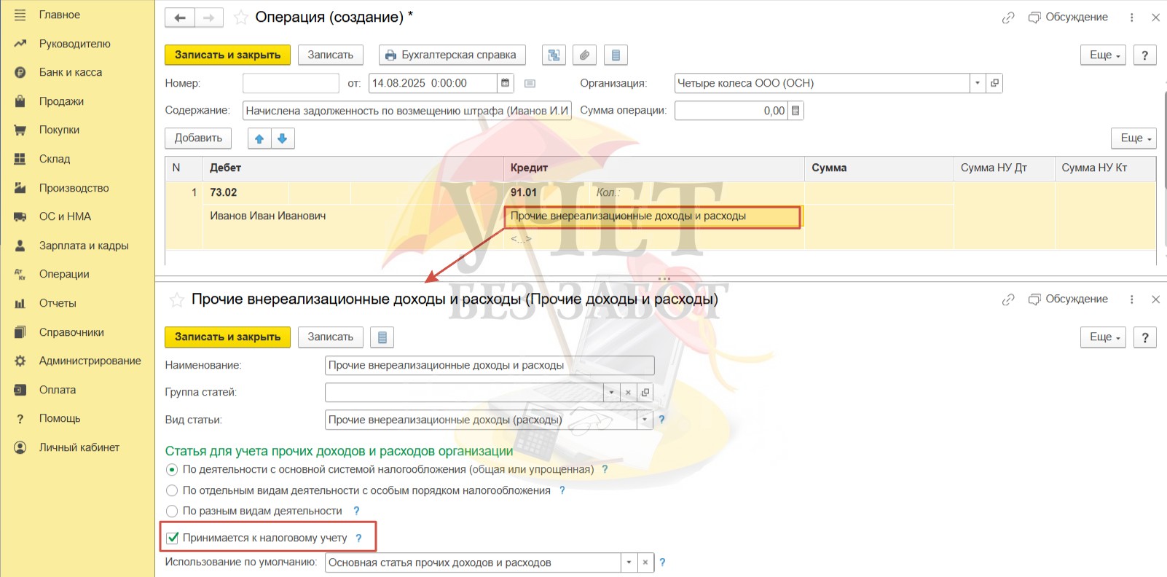Expand the Вид статьи dropdown
Viewport: 1167px width, 577px height.
click(645, 420)
